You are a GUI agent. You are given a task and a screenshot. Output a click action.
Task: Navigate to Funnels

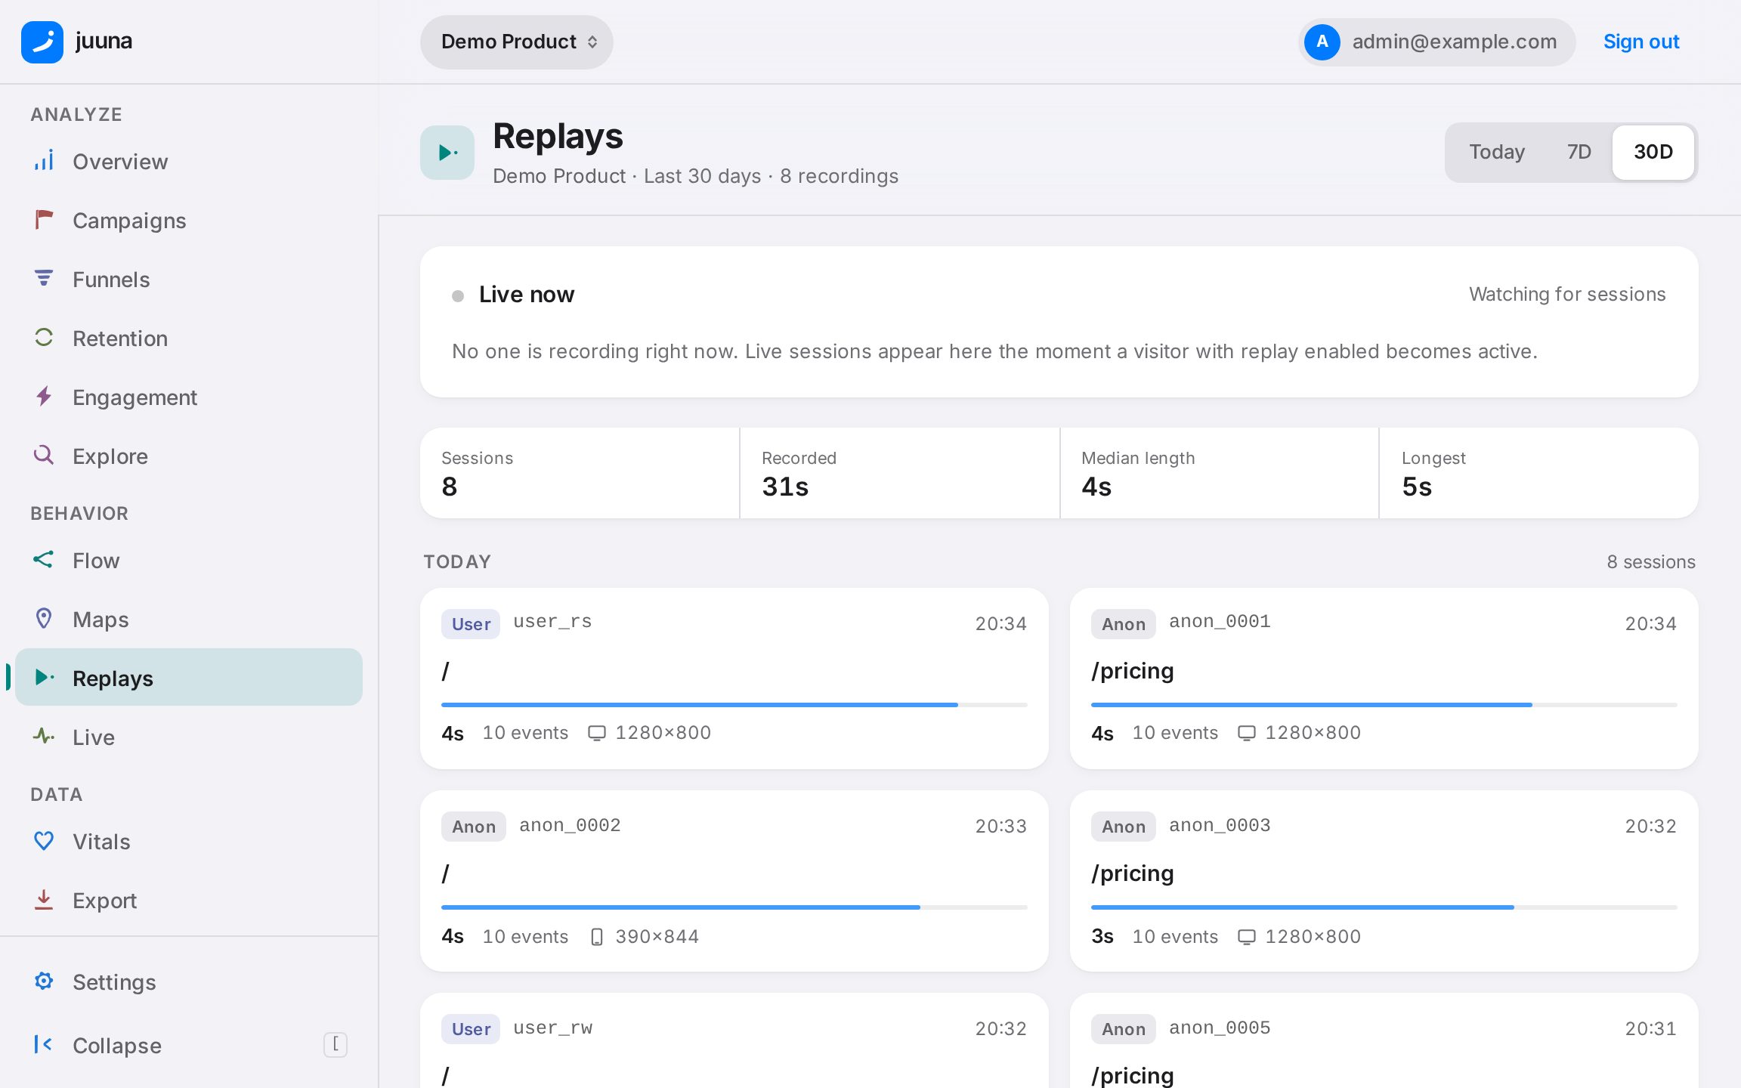click(189, 279)
